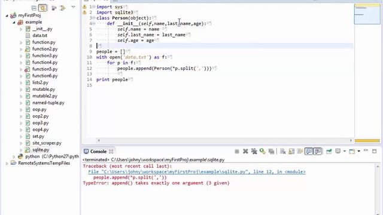
Task: Open oop.py in the project tree
Action: [39, 110]
